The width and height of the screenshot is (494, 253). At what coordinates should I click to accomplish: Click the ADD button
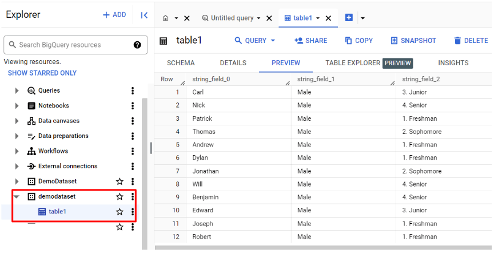pos(114,15)
